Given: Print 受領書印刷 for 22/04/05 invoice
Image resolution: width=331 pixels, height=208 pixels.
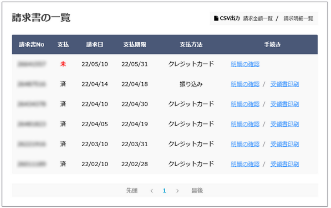Looking at the screenshot, I should (x=285, y=124).
